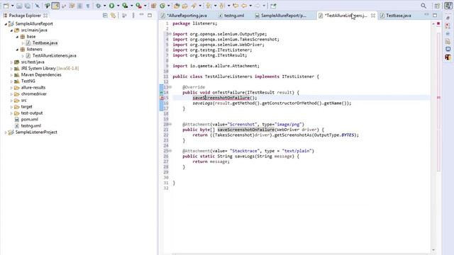Expand the SampleListenerProject project

tap(6, 132)
